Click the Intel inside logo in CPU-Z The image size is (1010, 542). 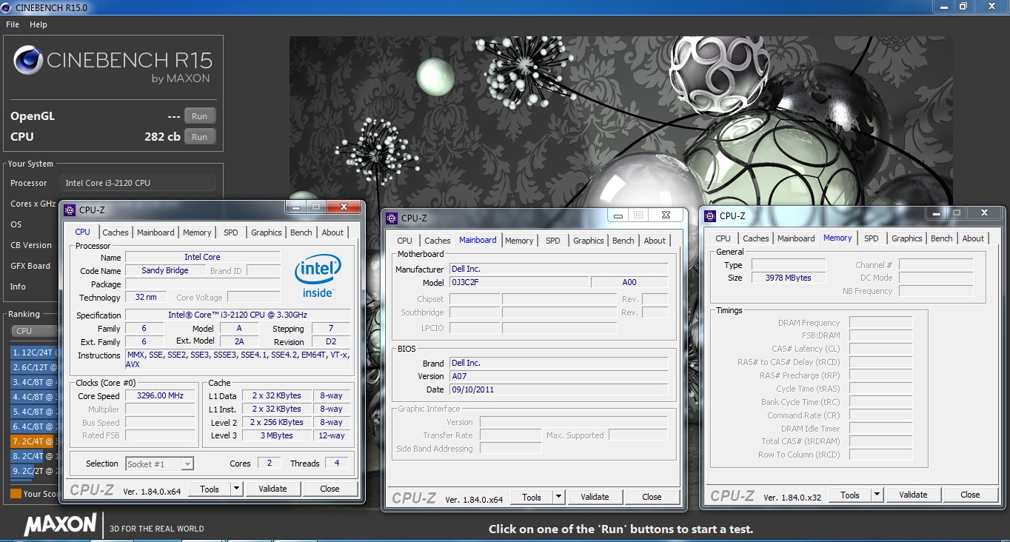pyautogui.click(x=318, y=276)
